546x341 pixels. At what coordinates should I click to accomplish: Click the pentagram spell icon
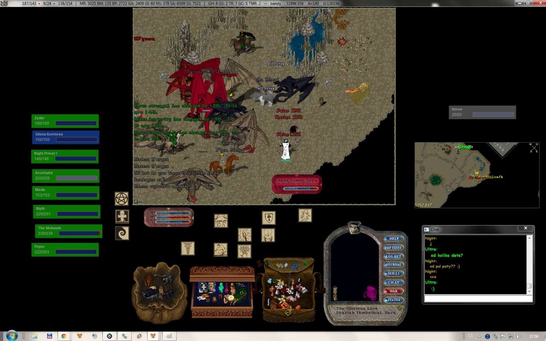point(122,199)
